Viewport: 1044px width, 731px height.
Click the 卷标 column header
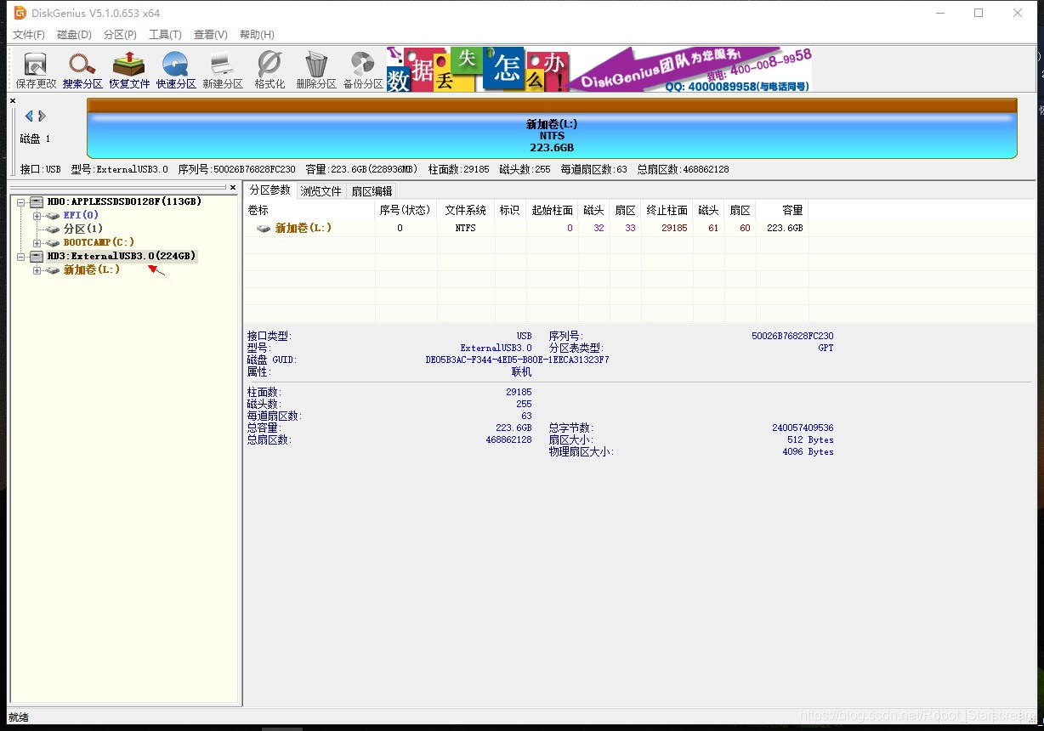click(x=309, y=210)
